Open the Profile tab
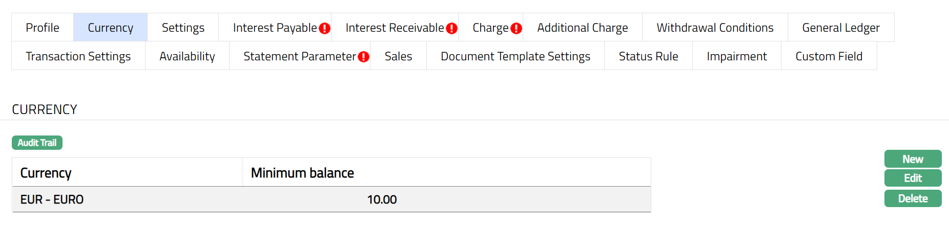 43,28
